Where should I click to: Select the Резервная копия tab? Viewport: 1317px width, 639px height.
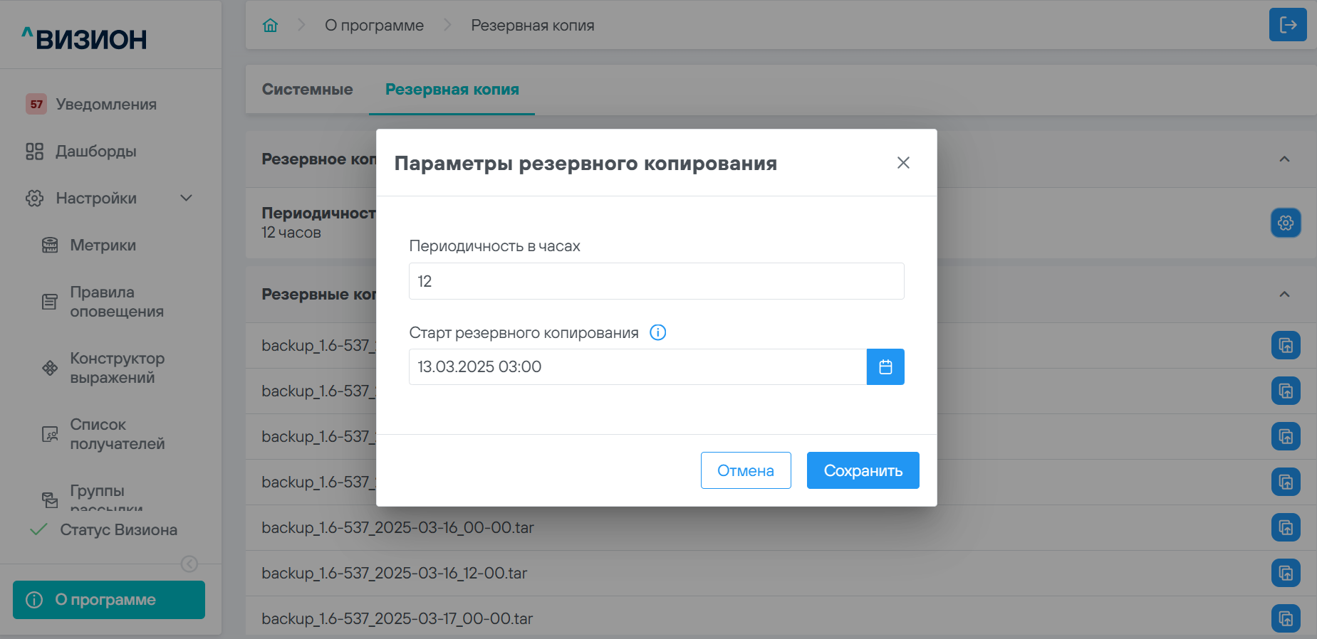pyautogui.click(x=452, y=90)
